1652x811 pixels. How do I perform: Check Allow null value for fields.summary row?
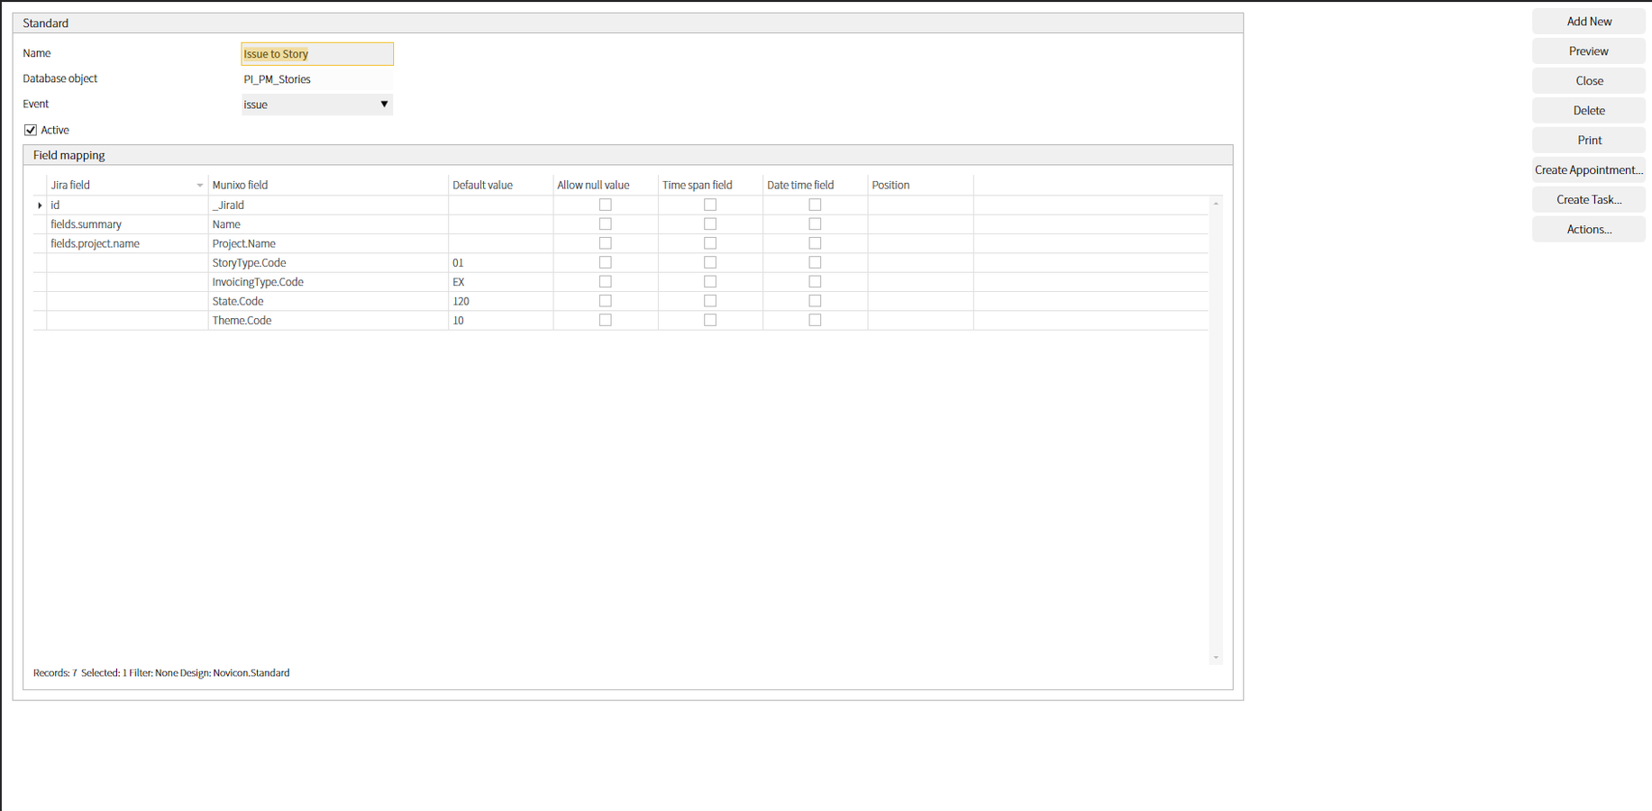click(606, 223)
